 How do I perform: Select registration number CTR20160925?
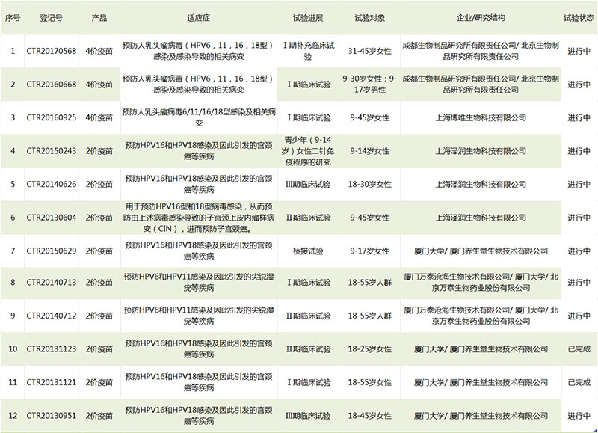[52, 118]
